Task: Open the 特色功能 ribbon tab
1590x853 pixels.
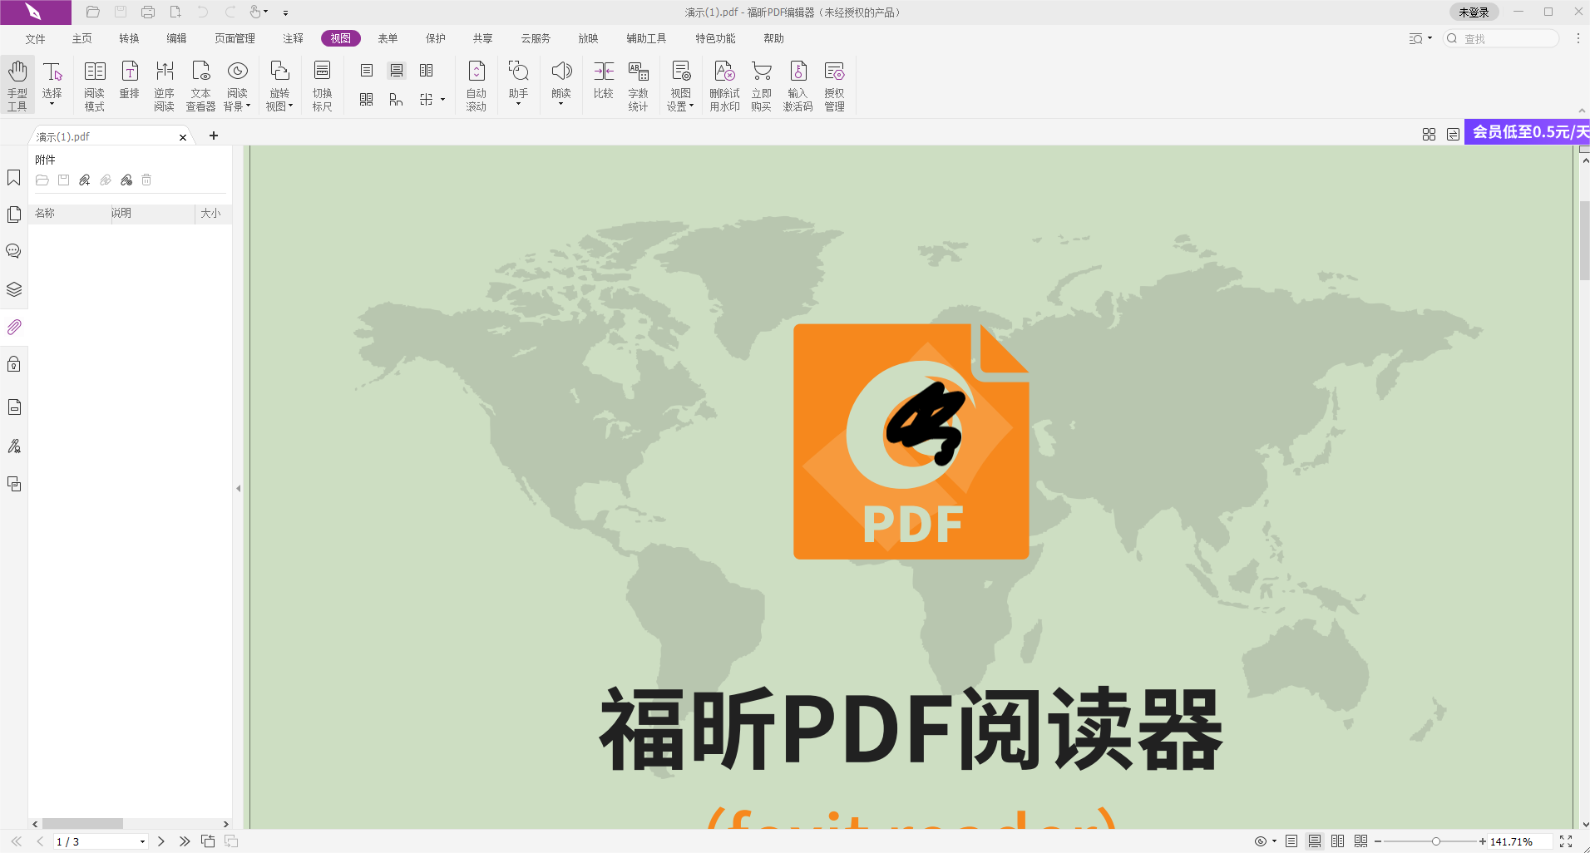Action: 714,37
